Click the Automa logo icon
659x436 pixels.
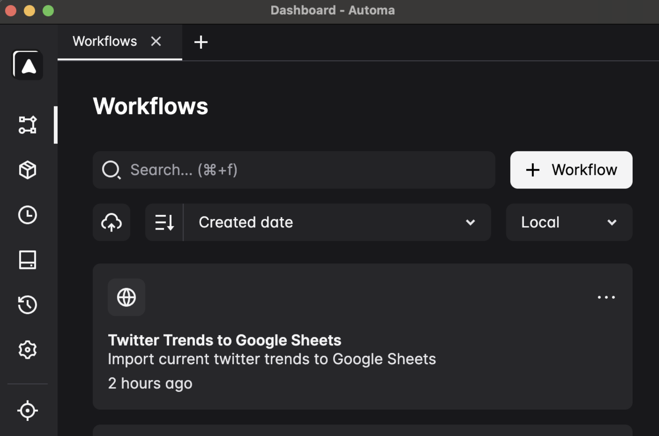[x=28, y=65]
